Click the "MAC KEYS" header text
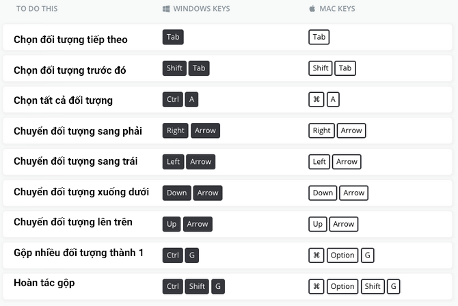This screenshot has height=306, width=458. coord(337,9)
